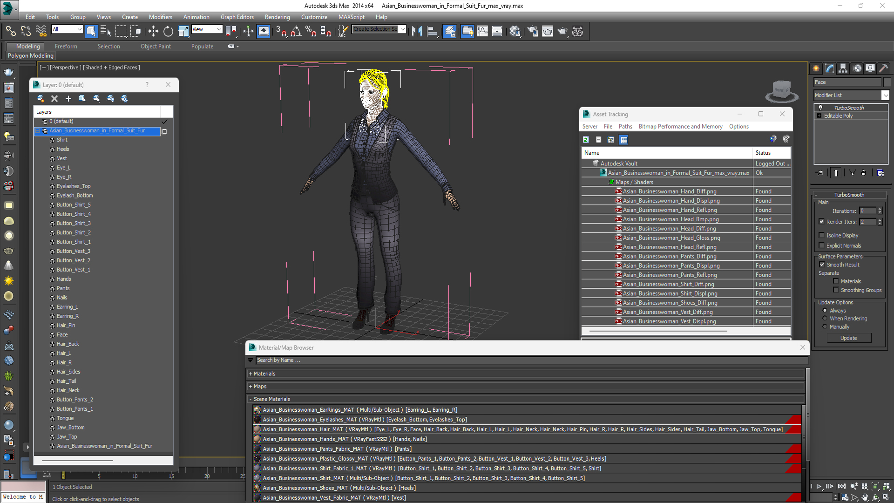894x503 pixels.
Task: Click Iterations spinner arrows
Action: click(880, 211)
